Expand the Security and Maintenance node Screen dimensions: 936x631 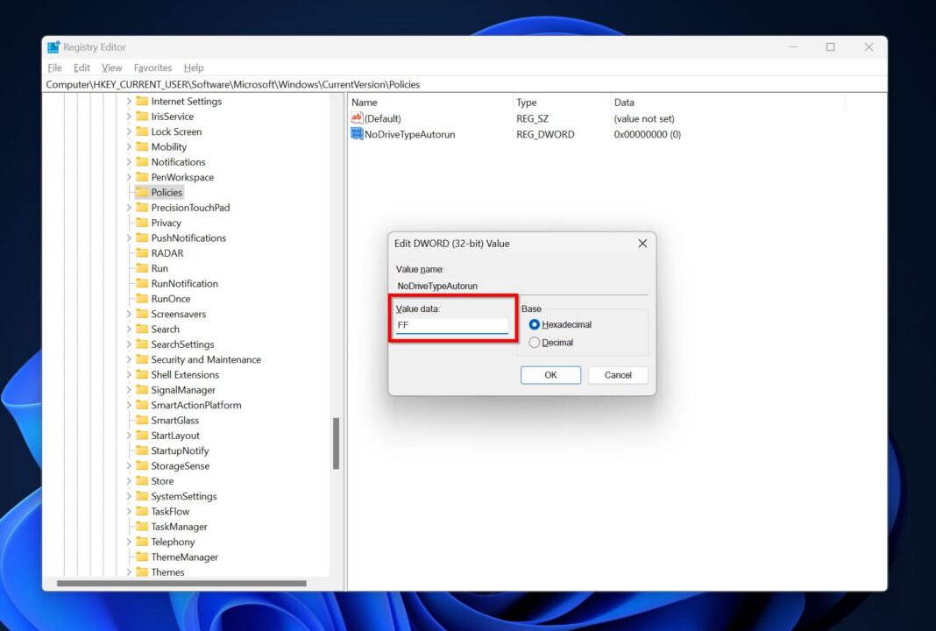tap(129, 360)
